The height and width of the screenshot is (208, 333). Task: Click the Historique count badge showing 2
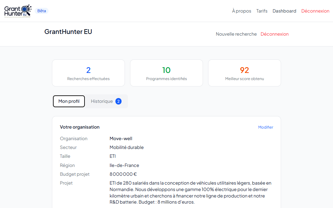coord(118,101)
